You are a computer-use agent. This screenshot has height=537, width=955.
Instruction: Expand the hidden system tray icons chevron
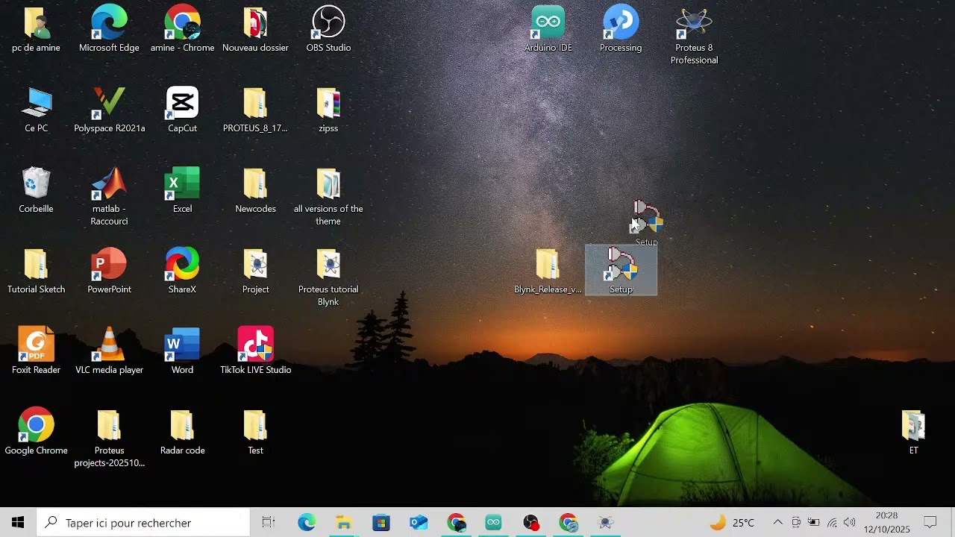(x=777, y=523)
